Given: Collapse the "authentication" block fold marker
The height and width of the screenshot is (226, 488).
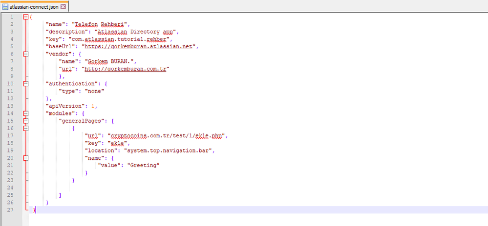Looking at the screenshot, I should pyautogui.click(x=26, y=84).
